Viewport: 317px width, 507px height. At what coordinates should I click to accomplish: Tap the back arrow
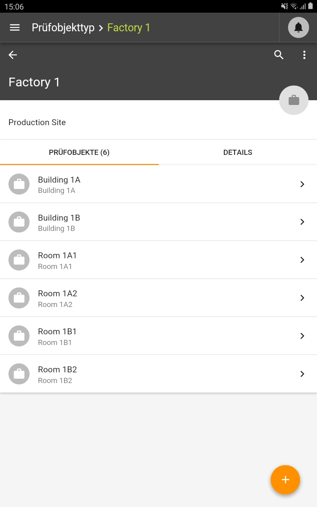[x=13, y=55]
